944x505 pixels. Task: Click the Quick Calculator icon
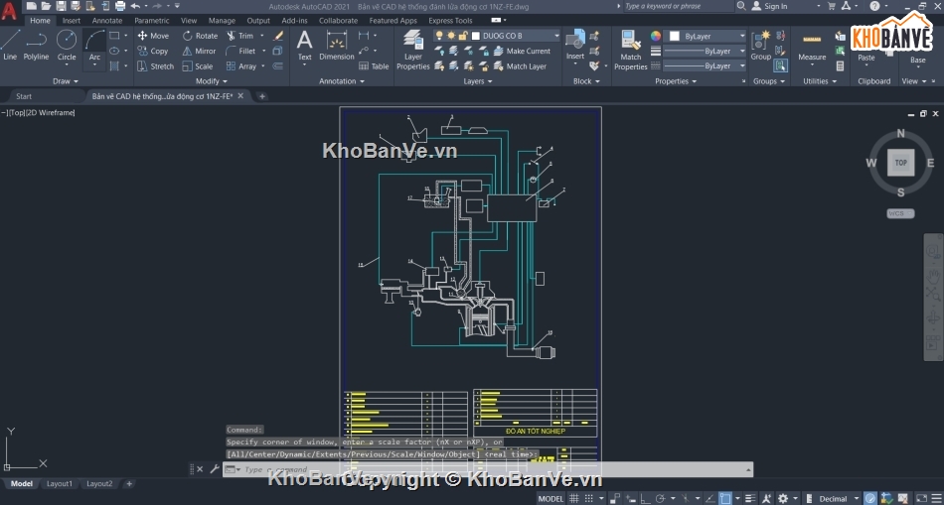(841, 66)
